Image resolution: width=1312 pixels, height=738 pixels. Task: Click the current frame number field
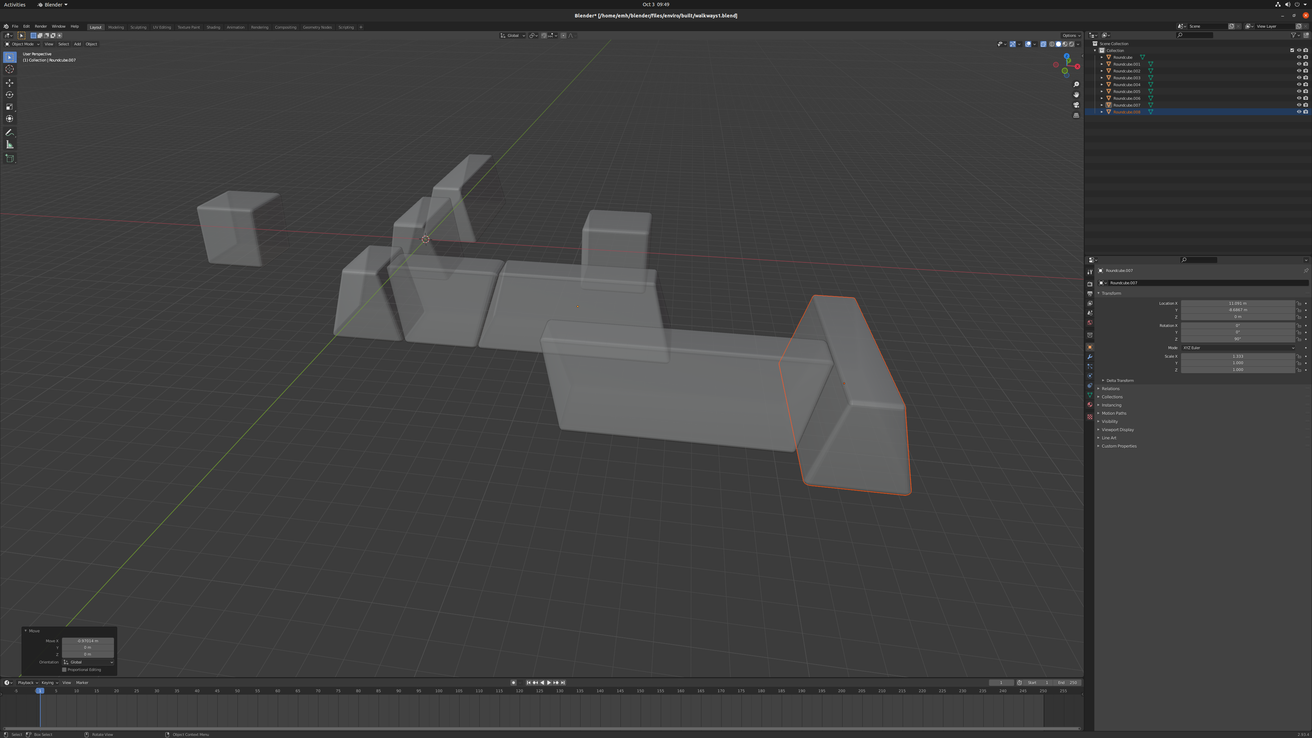point(1001,683)
